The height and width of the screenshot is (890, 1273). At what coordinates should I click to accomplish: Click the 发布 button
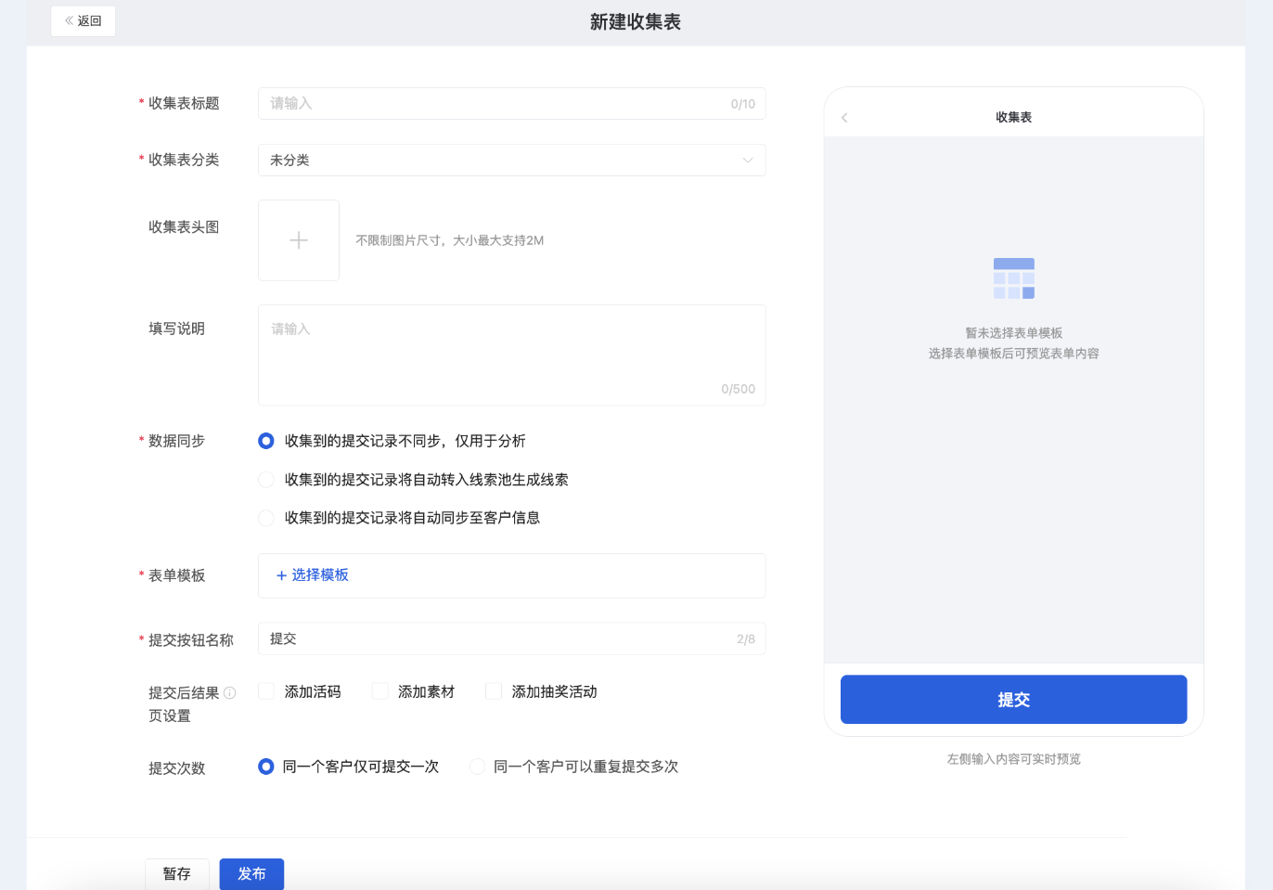click(251, 873)
